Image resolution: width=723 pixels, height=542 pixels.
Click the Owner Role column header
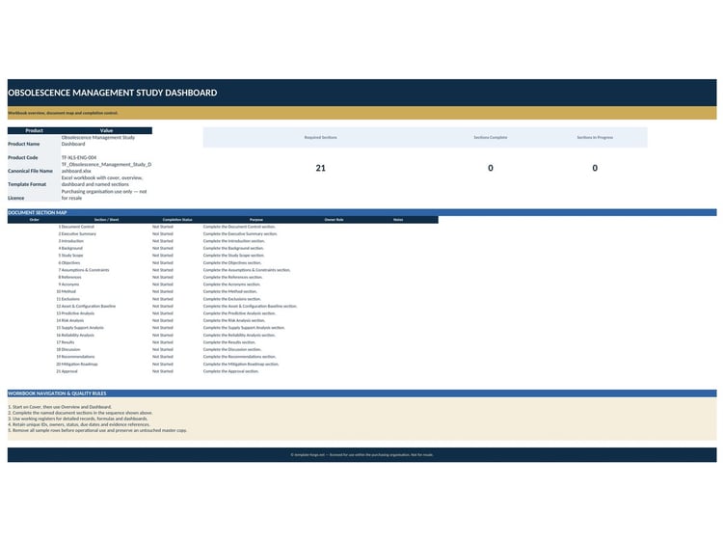pyautogui.click(x=334, y=220)
